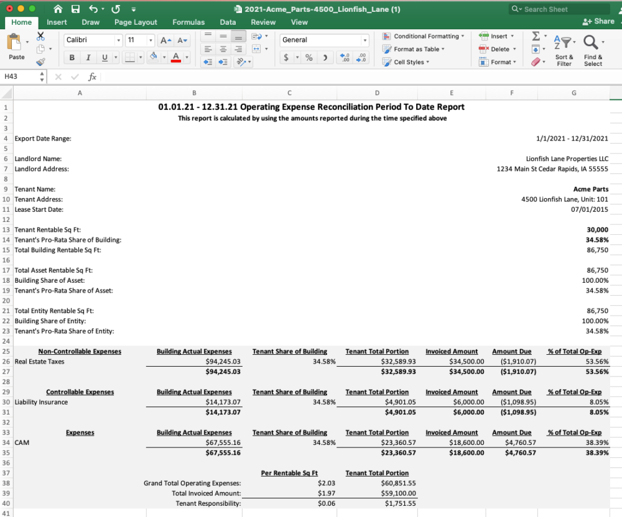Switch to the Page Layout tab
622x517 pixels.
[x=136, y=22]
